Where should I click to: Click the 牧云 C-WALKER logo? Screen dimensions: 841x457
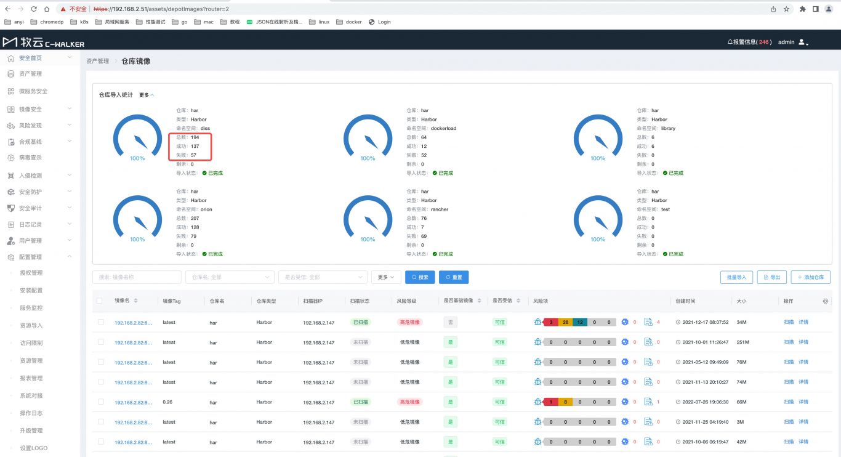point(43,42)
